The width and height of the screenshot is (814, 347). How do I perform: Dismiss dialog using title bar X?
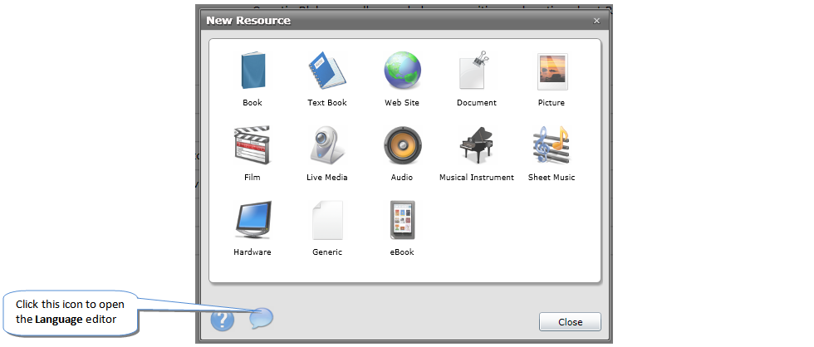pos(596,21)
